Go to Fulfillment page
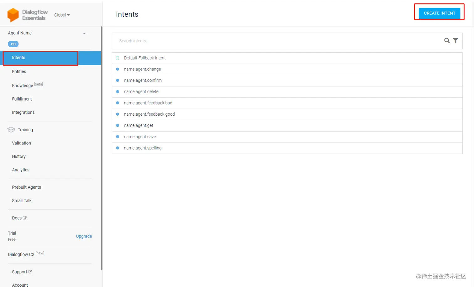The image size is (474, 287). click(22, 99)
